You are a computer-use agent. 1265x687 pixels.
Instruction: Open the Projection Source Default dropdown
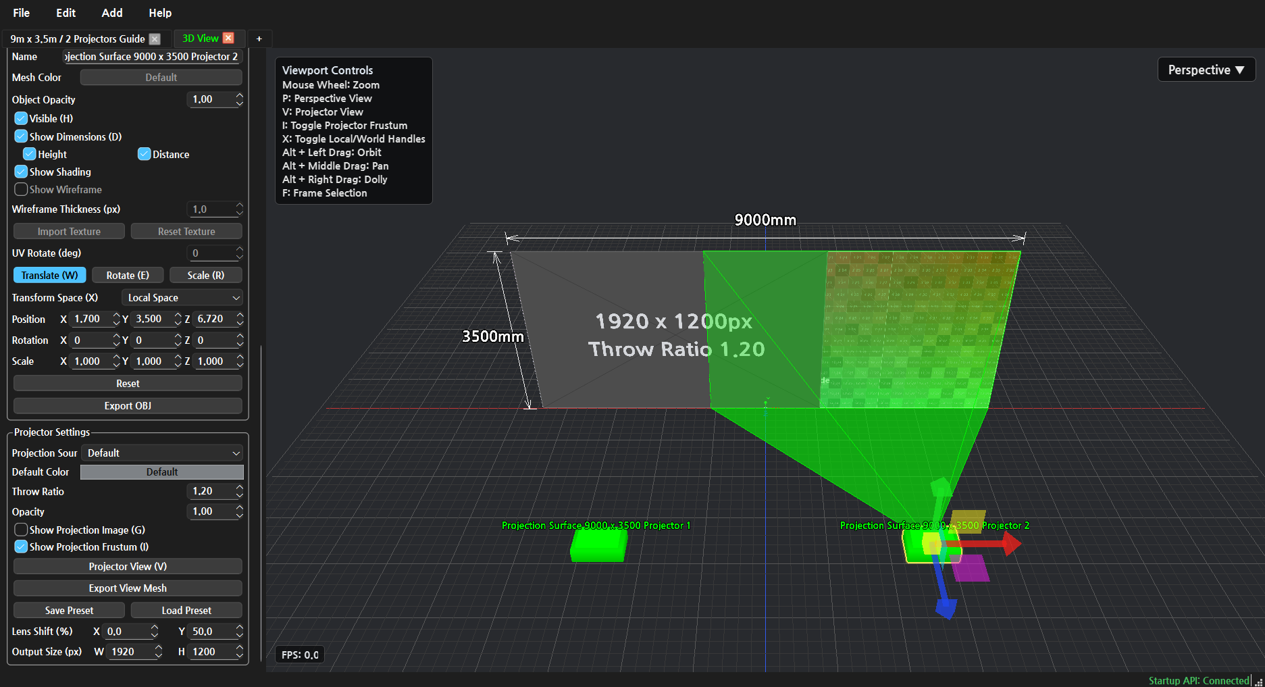tap(162, 453)
